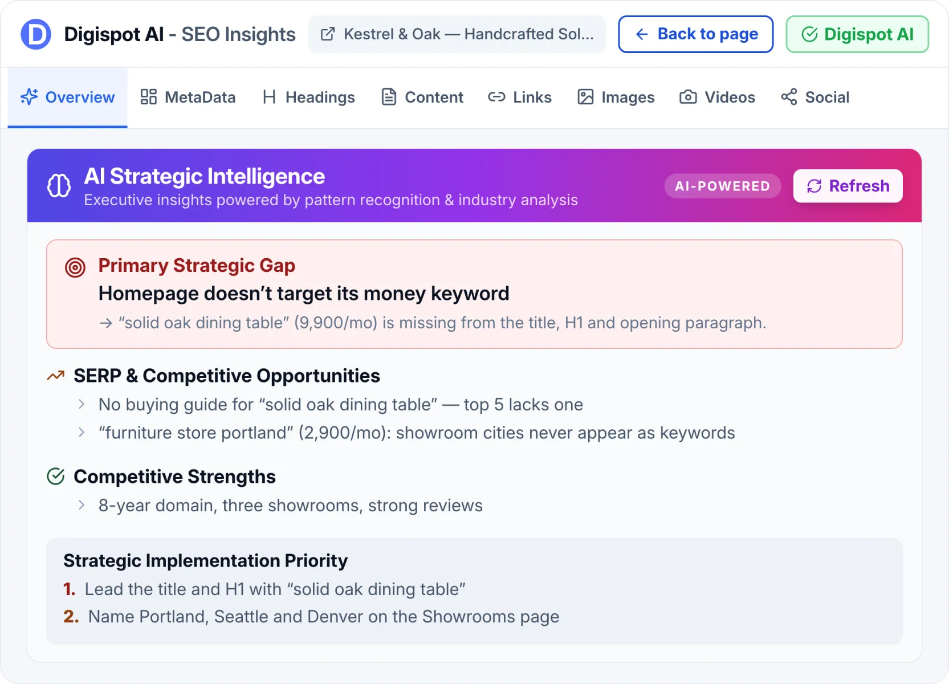Click the 'Strategic Implementation Priority' heading

click(x=205, y=561)
